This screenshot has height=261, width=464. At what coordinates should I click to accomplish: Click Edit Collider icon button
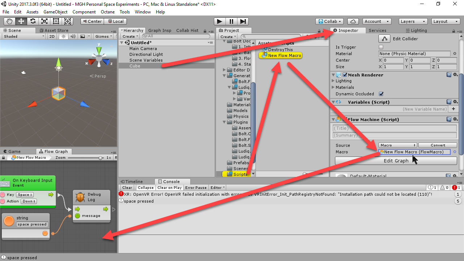384,39
